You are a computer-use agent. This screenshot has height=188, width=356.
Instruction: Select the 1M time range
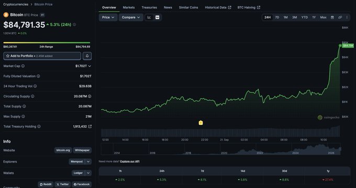tap(286, 17)
